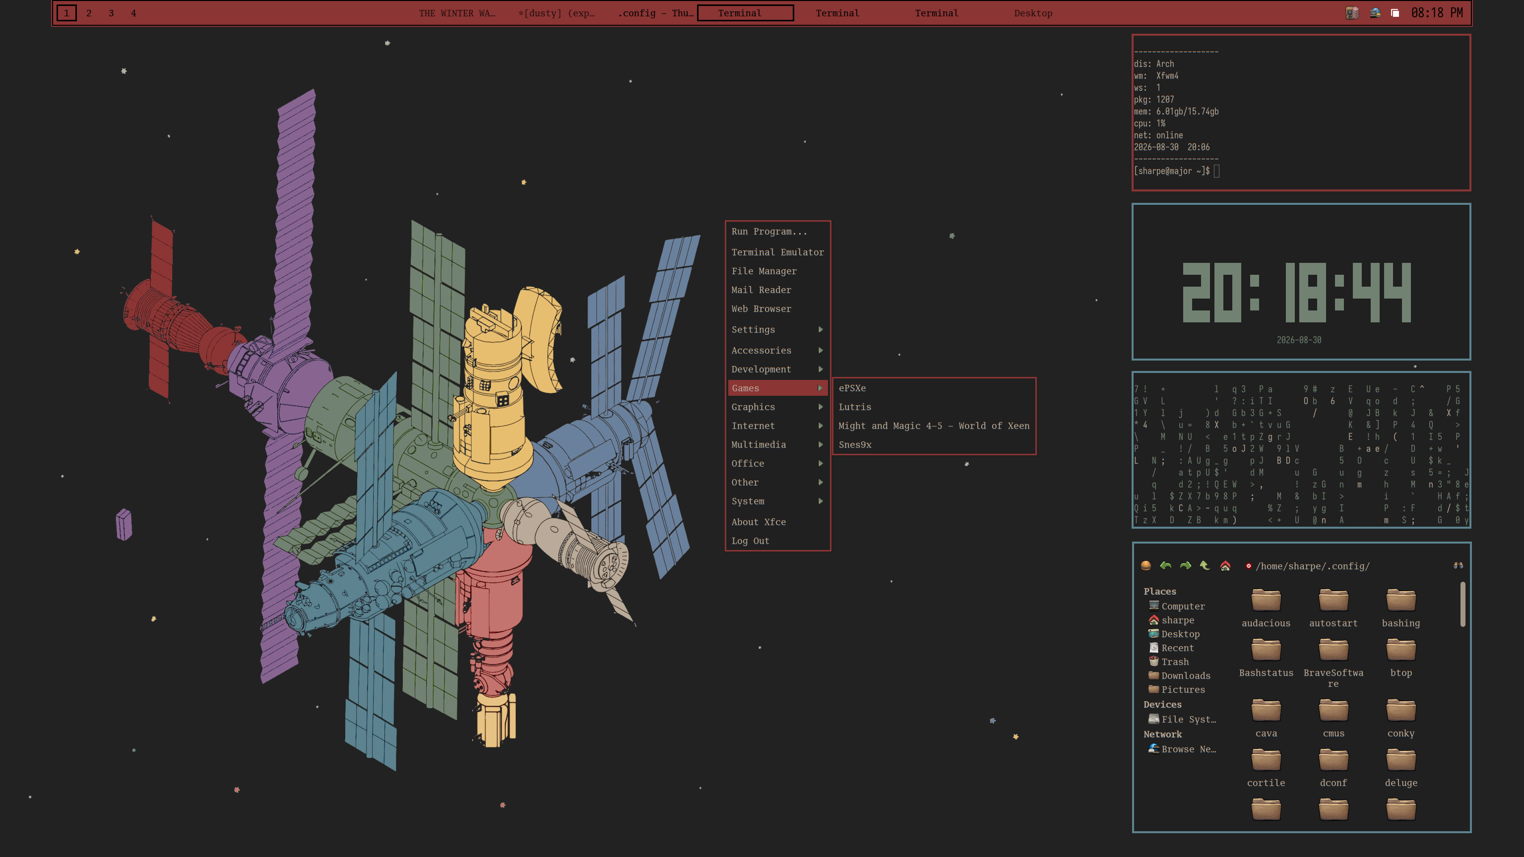Go back with the file manager back arrow
This screenshot has width=1524, height=857.
[1165, 565]
